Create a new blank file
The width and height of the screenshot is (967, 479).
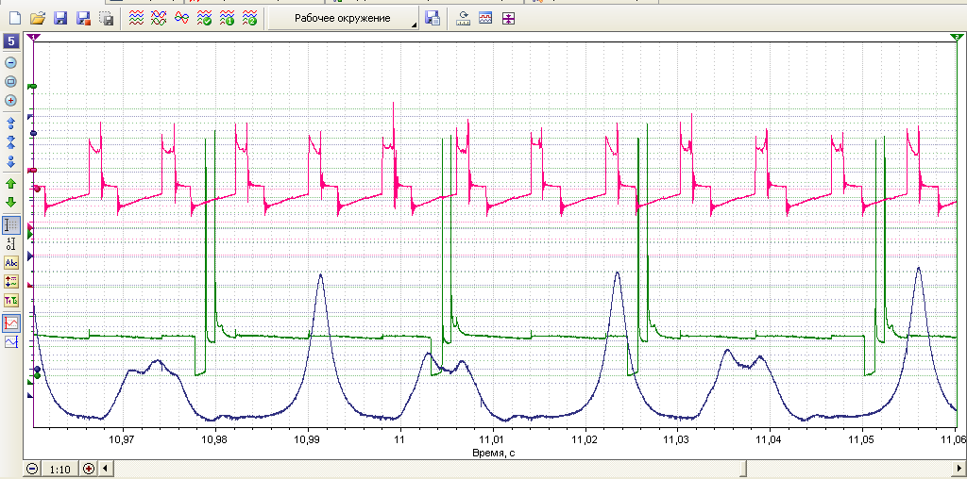click(14, 19)
